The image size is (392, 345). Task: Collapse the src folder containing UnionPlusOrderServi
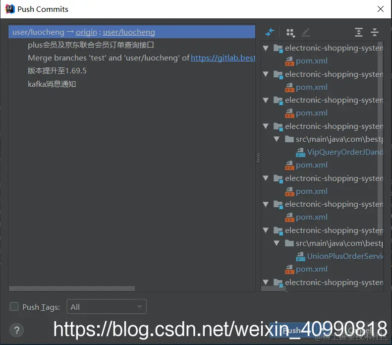[x=277, y=243]
